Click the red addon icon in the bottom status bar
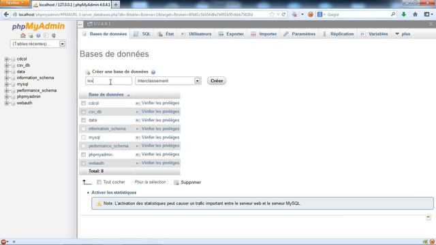436x245 pixels. click(x=3, y=242)
